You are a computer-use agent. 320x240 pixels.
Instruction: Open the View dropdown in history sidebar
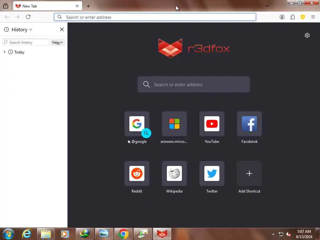(57, 42)
